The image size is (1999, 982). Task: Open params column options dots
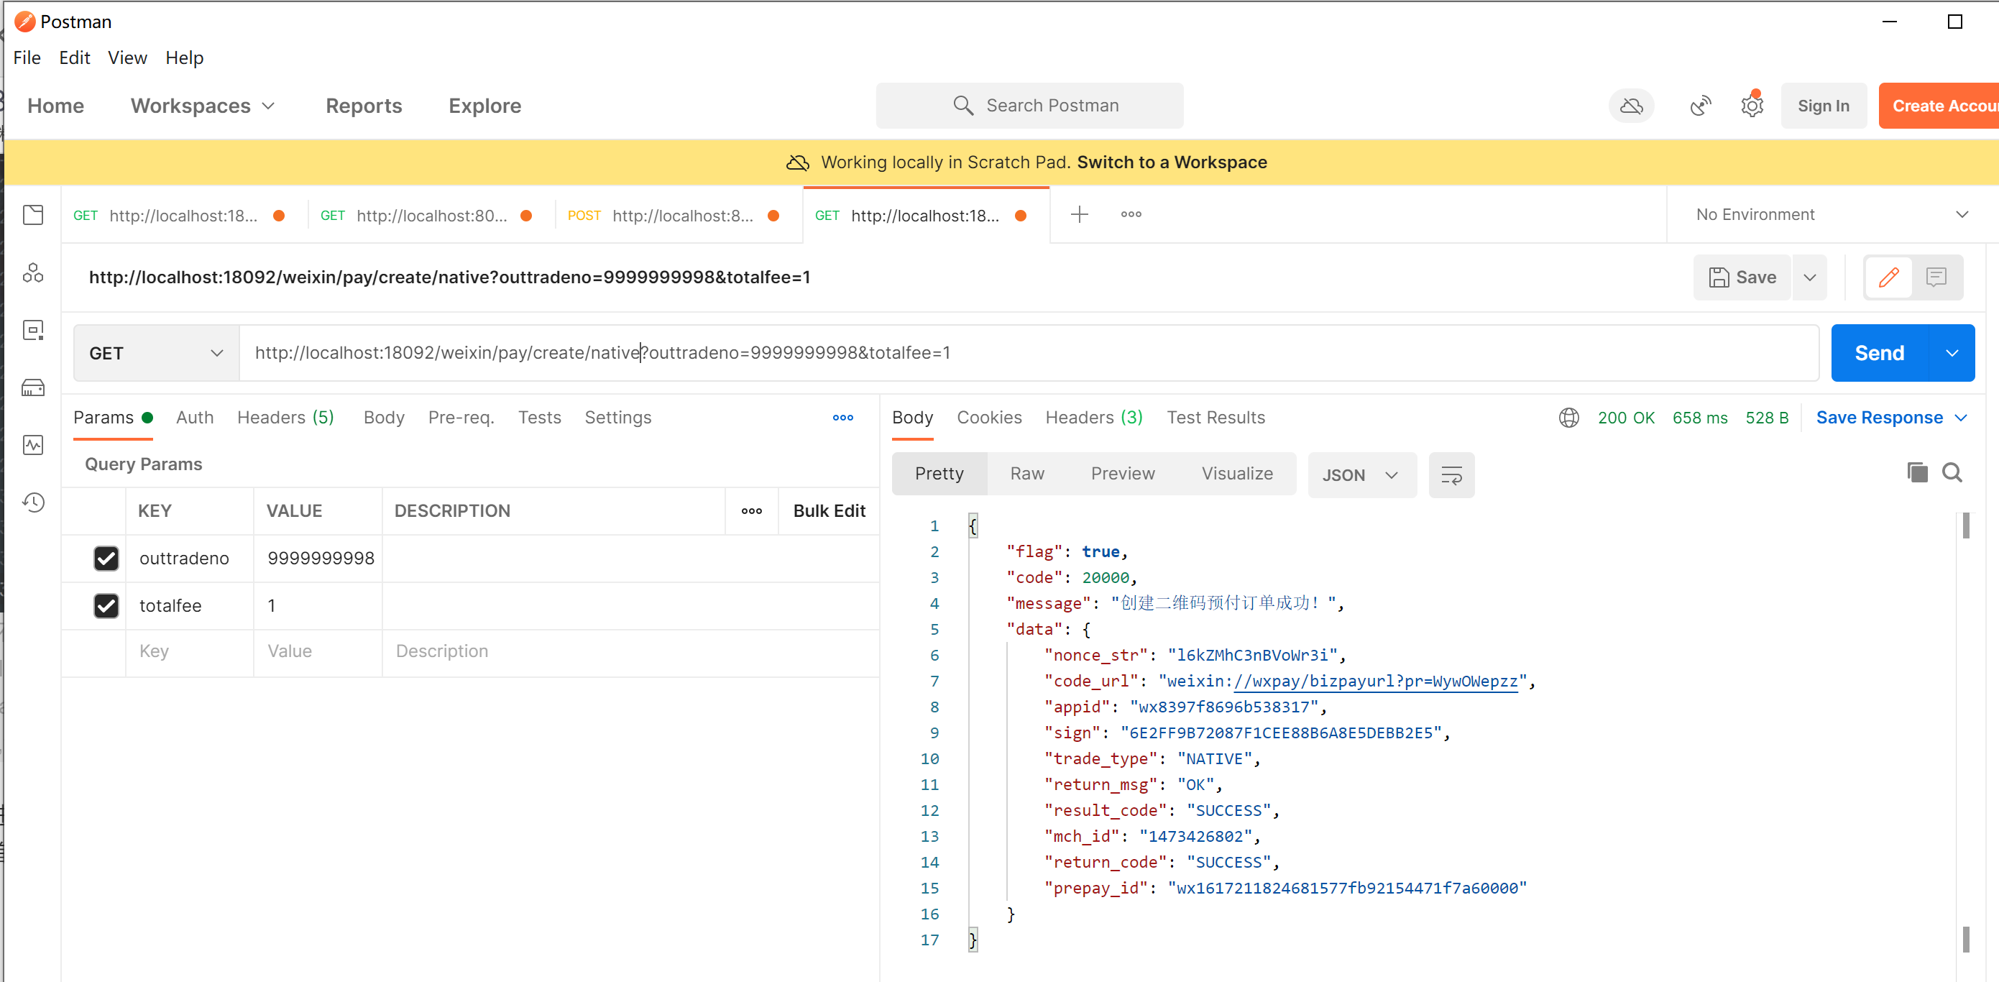751,511
